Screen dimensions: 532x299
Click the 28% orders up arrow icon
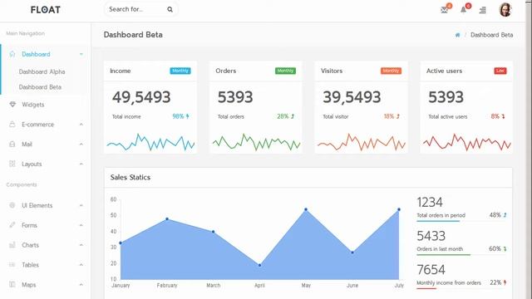click(293, 116)
